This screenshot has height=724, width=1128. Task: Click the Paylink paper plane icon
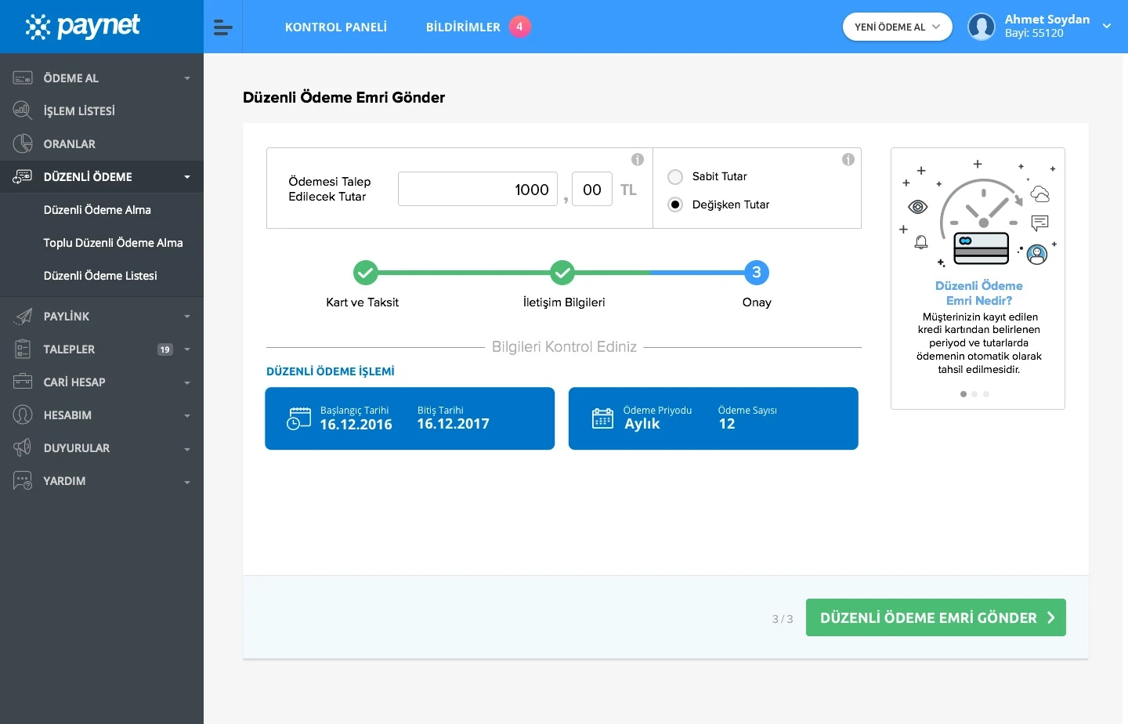click(23, 317)
